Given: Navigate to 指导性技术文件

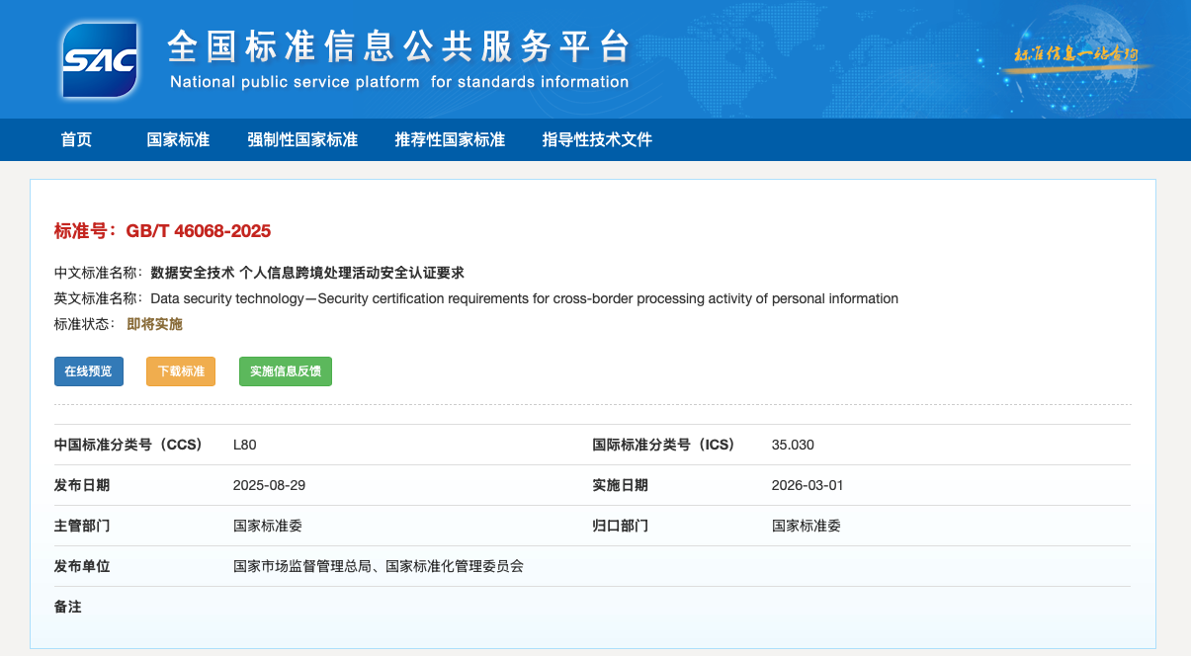Looking at the screenshot, I should point(597,139).
